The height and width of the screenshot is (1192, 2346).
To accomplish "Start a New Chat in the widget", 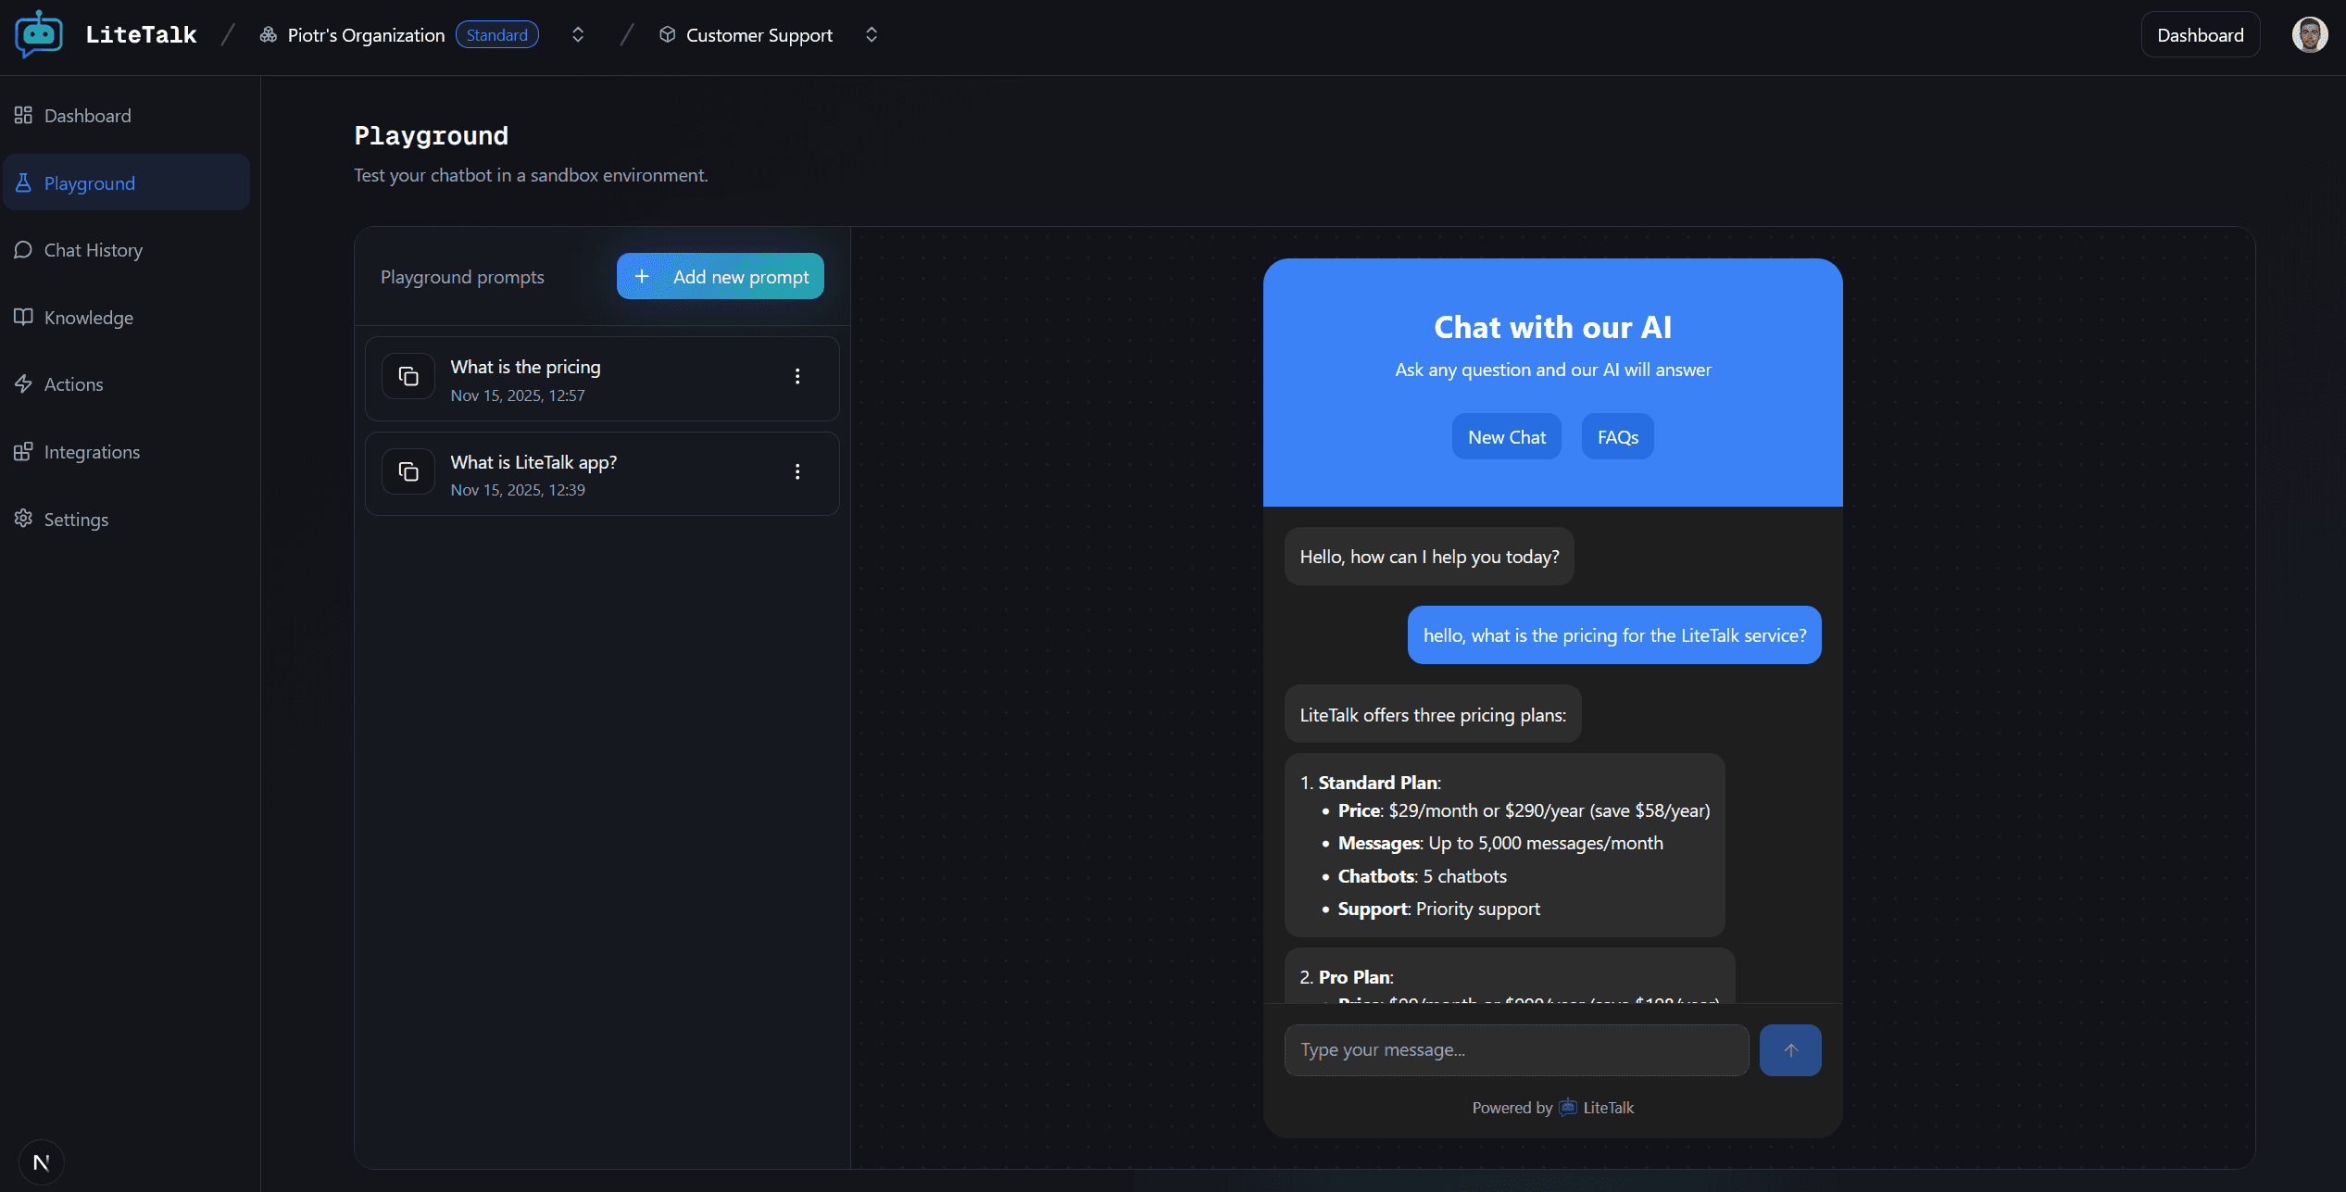I will 1506,436.
